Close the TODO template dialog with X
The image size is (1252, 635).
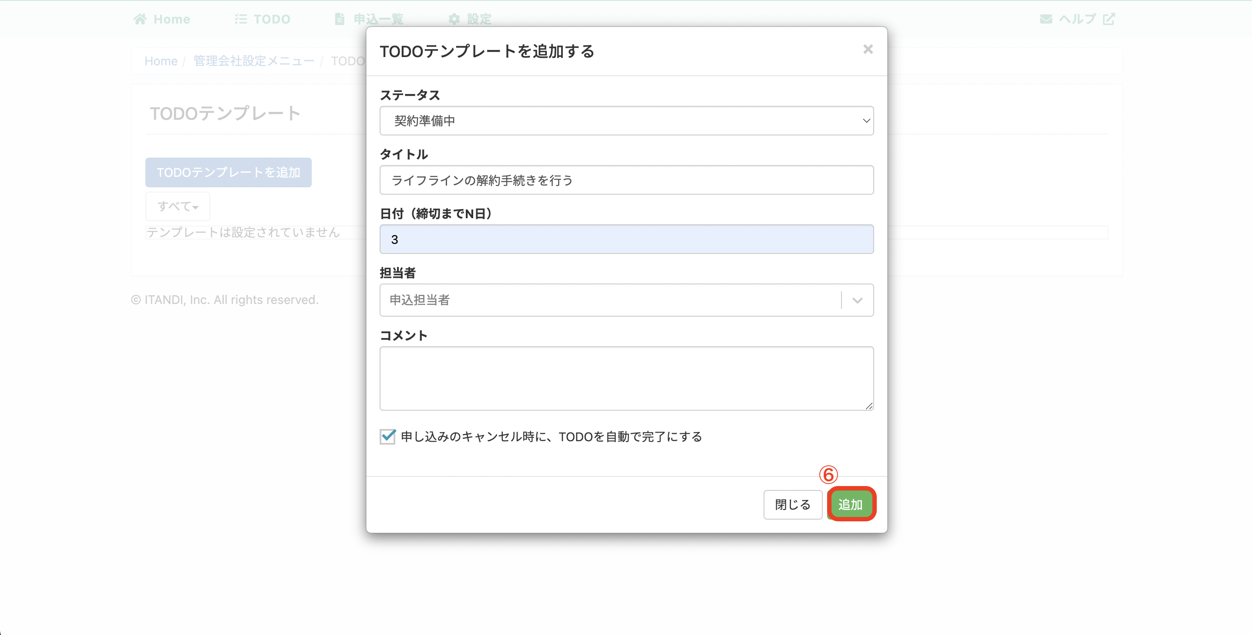pos(868,49)
